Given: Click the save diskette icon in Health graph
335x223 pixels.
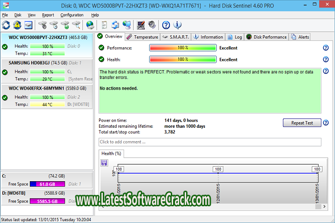Looking at the screenshot, I should click(x=104, y=163).
